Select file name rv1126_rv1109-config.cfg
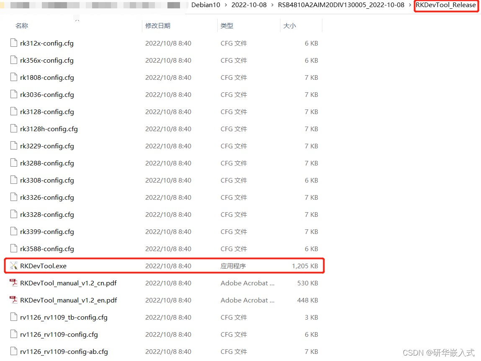The height and width of the screenshot is (361, 481). pyautogui.click(x=59, y=334)
